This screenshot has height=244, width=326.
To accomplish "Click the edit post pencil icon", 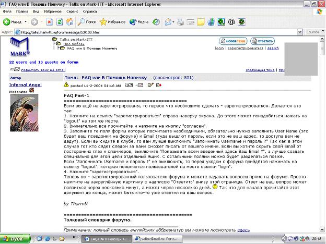I will (x=150, y=85).
